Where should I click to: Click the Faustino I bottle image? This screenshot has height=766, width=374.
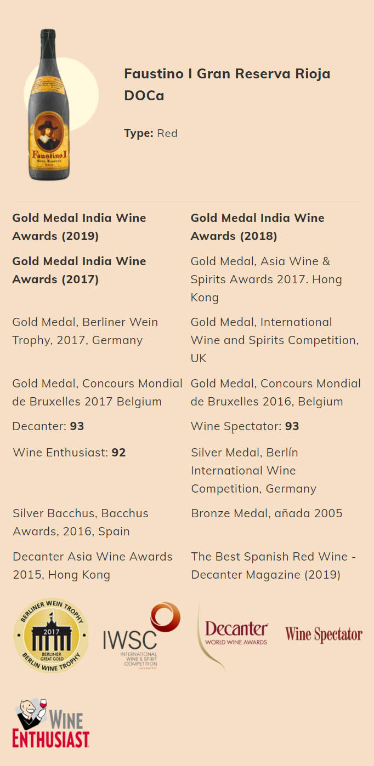pos(49,105)
